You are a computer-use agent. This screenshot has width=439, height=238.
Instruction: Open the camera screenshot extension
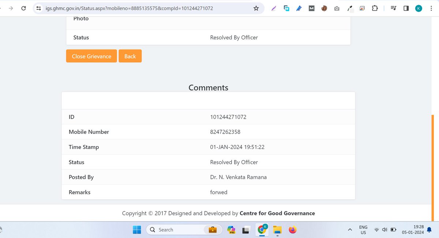pyautogui.click(x=337, y=8)
